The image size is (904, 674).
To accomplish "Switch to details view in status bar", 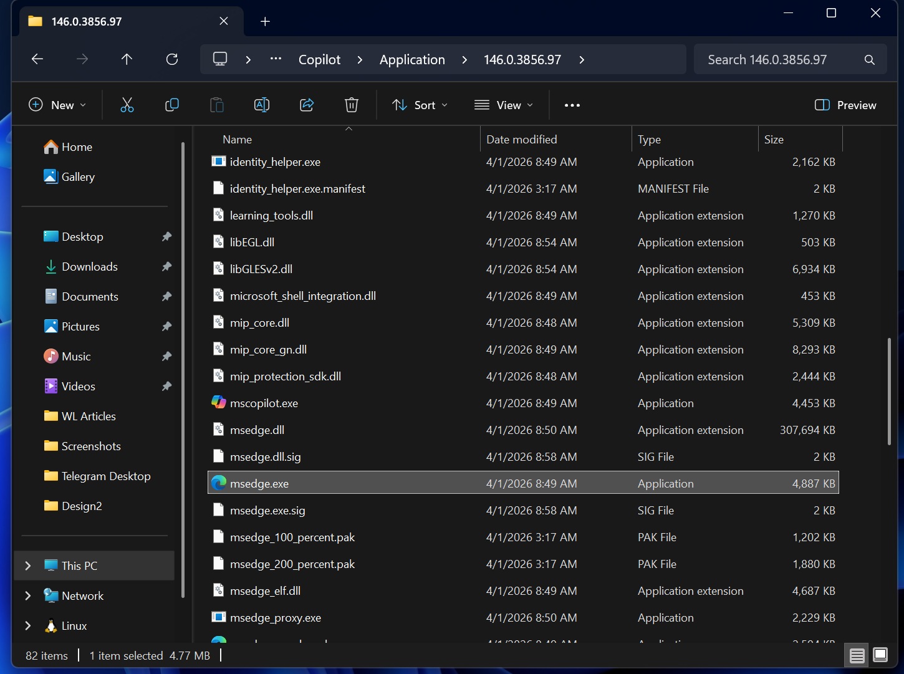I will click(857, 655).
